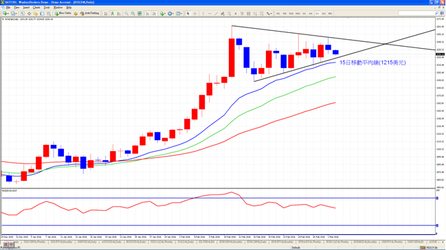
Task: Open the Insert menu
Action: (x=26, y=8)
